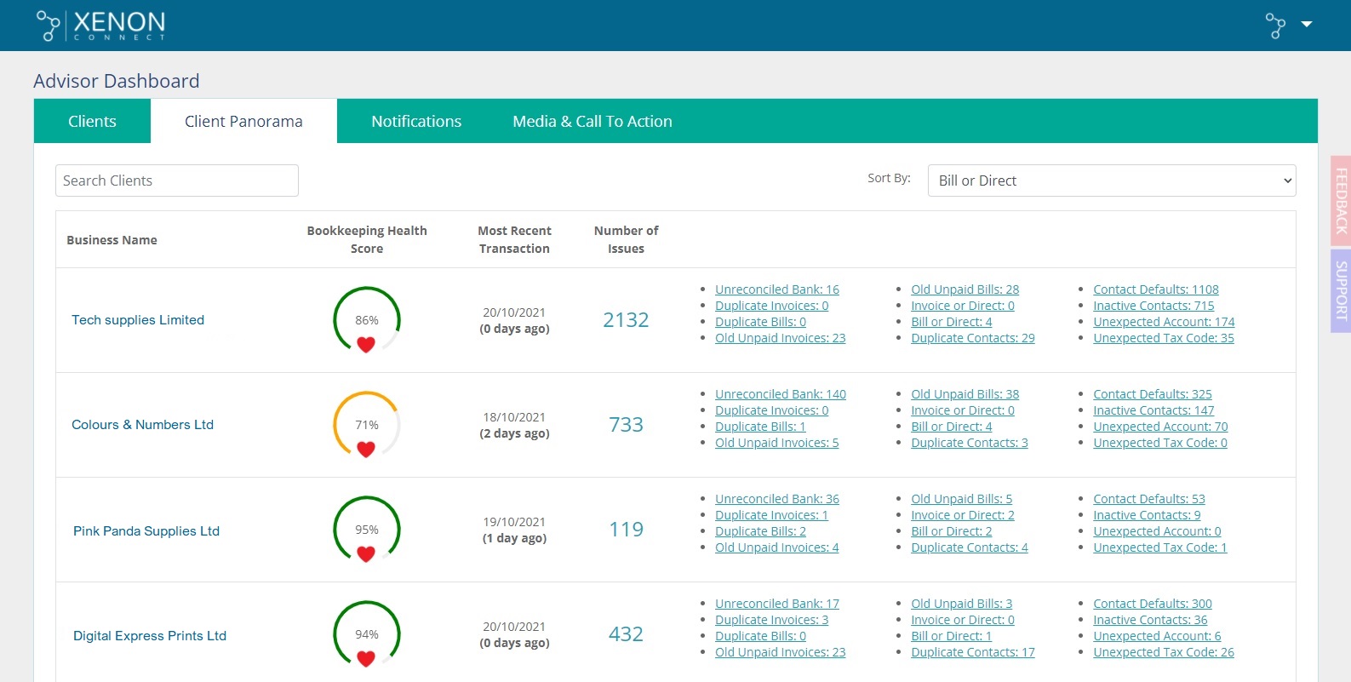Image resolution: width=1351 pixels, height=682 pixels.
Task: Click Pink Panda Supplies 95% health gauge
Action: 366,530
